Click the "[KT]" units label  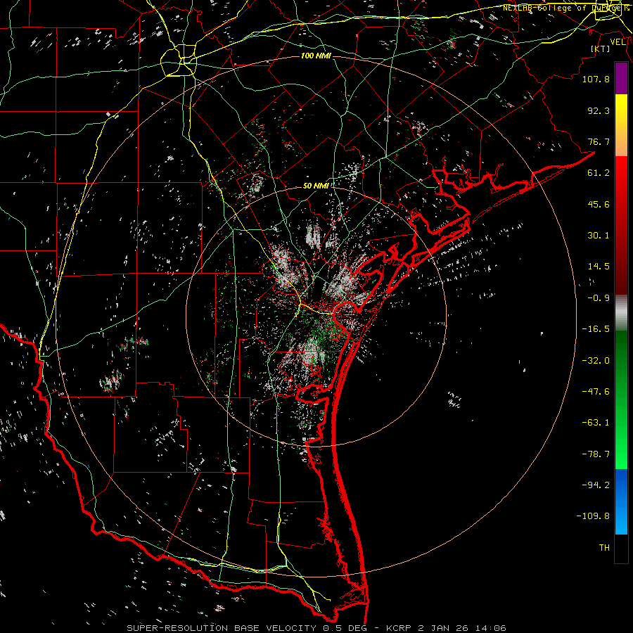(x=601, y=49)
